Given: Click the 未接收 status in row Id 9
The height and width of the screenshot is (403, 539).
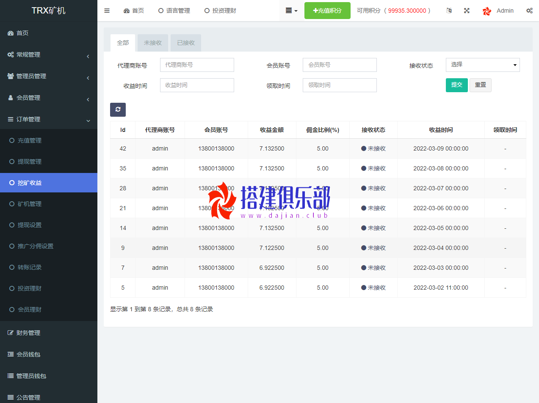Looking at the screenshot, I should tap(373, 248).
